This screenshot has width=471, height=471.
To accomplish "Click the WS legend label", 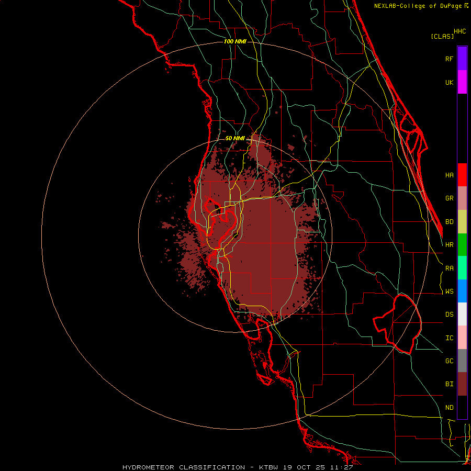I will point(449,291).
